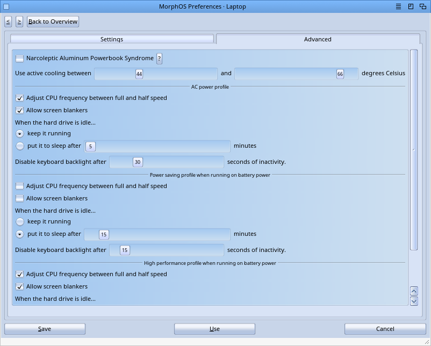This screenshot has width=431, height=346.
Task: Click the Cancel button
Action: [385, 329]
